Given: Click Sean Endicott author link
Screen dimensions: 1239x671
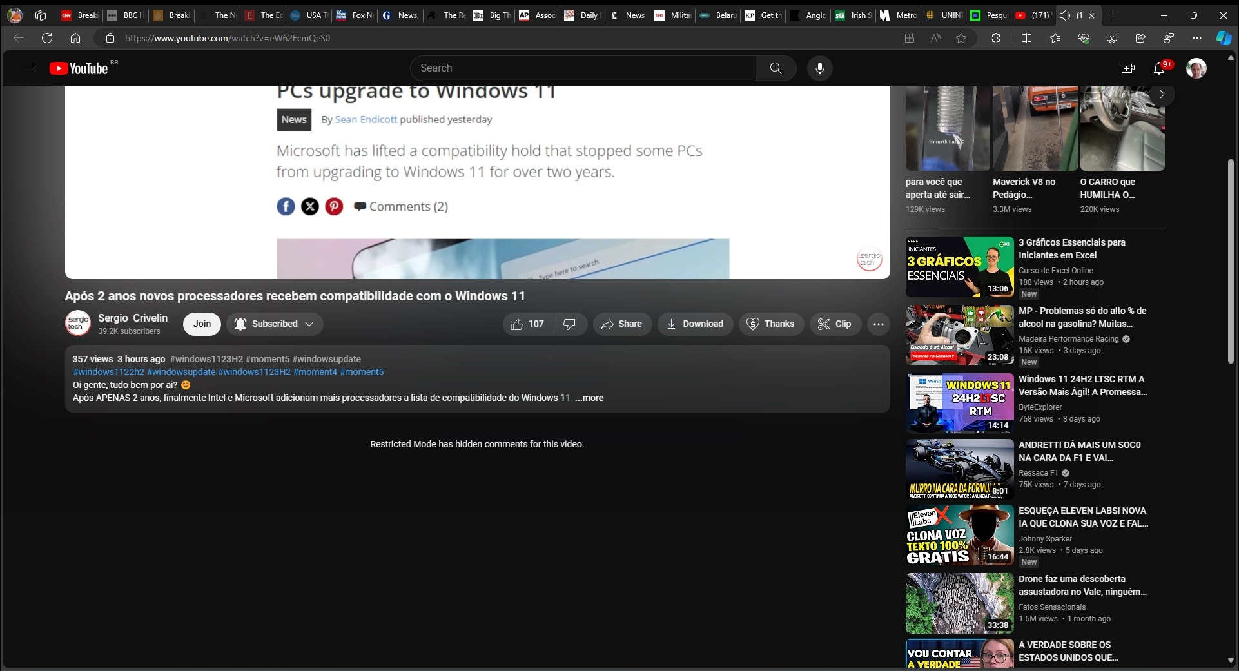Looking at the screenshot, I should pos(366,119).
